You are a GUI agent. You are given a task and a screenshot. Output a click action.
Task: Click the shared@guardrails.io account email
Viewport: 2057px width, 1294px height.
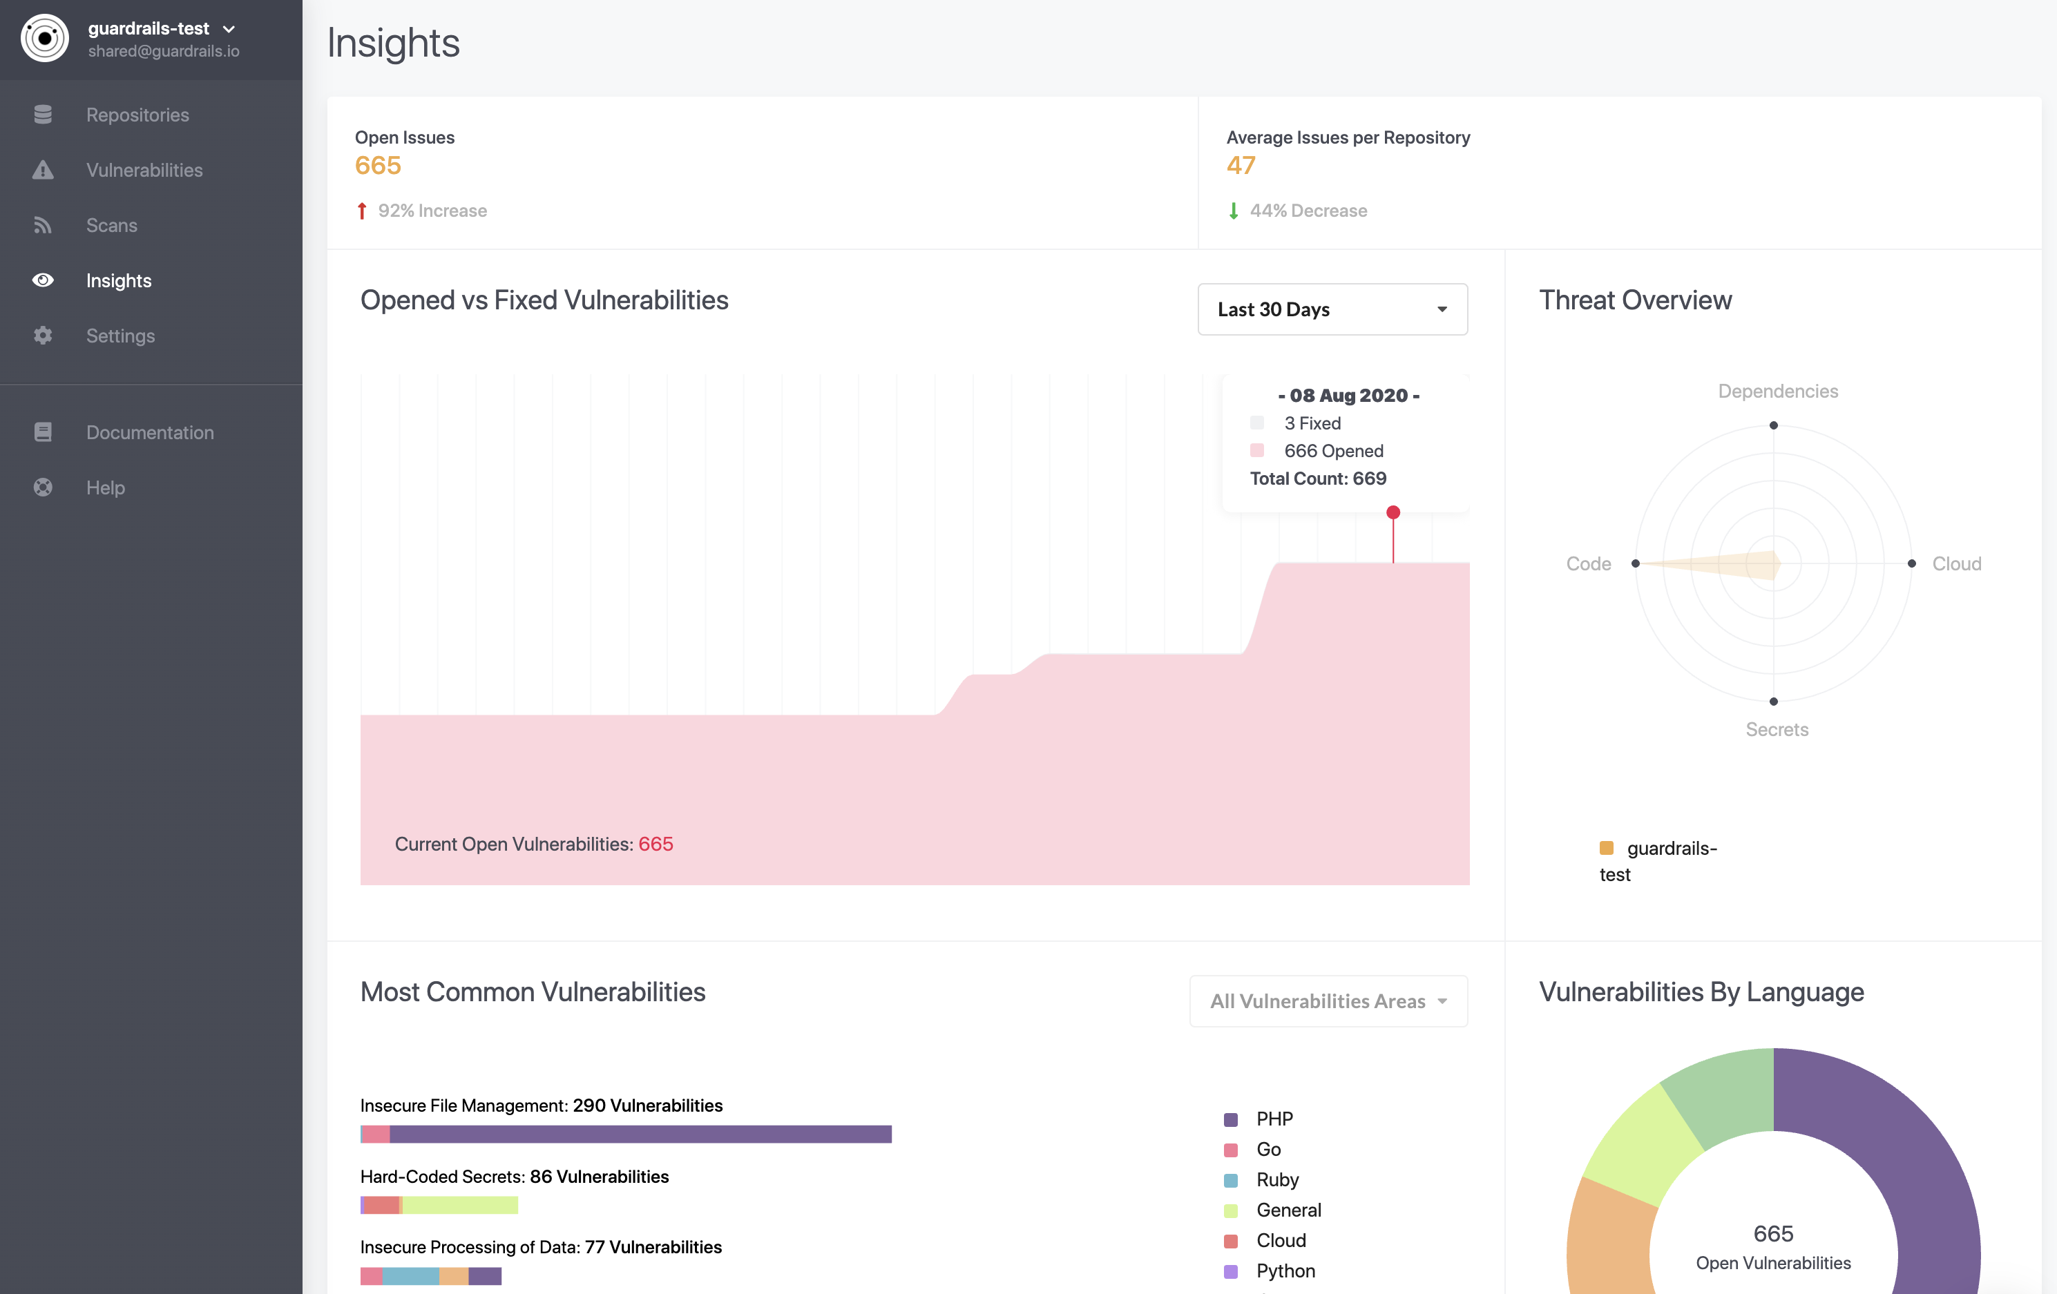[164, 51]
